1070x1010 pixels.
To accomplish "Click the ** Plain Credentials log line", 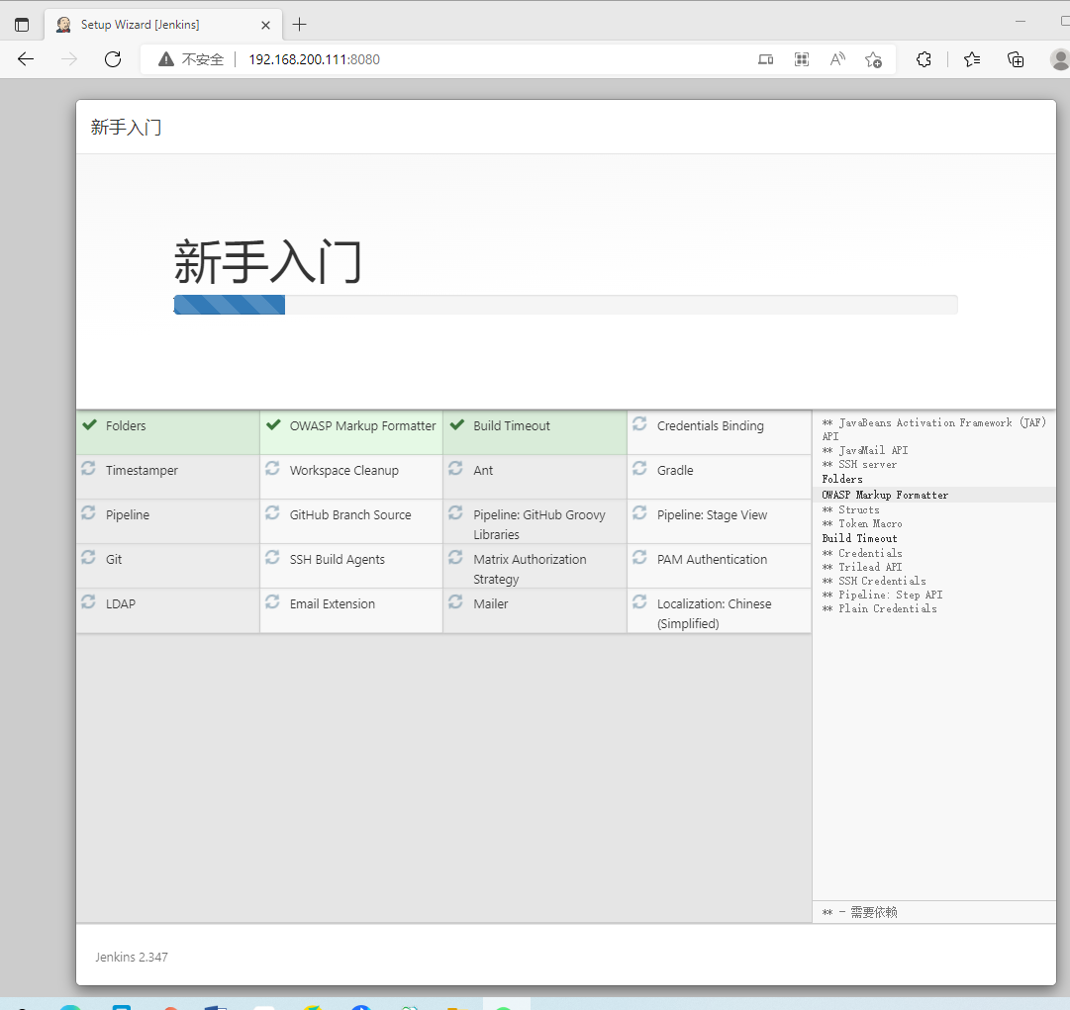I will tap(879, 609).
